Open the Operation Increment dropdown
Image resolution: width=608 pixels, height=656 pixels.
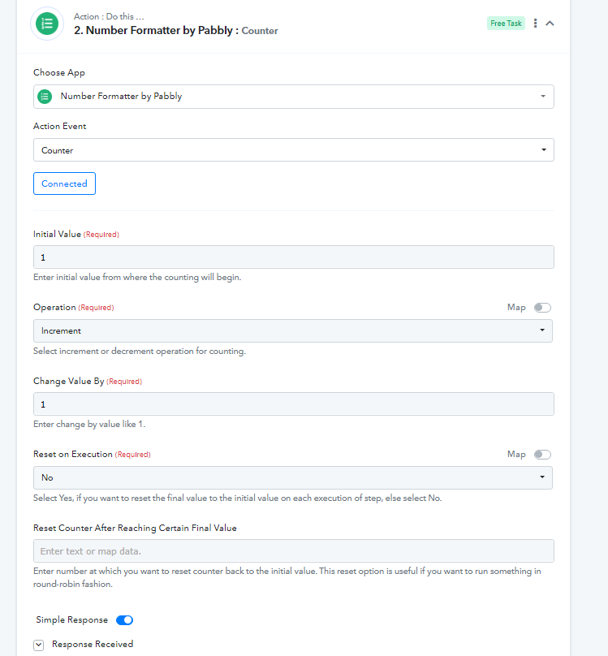(x=293, y=331)
